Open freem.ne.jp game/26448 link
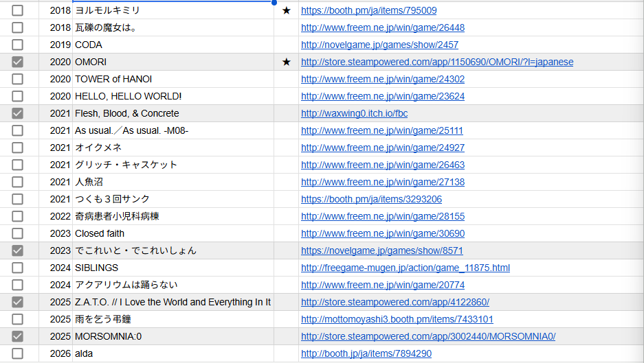 (383, 27)
